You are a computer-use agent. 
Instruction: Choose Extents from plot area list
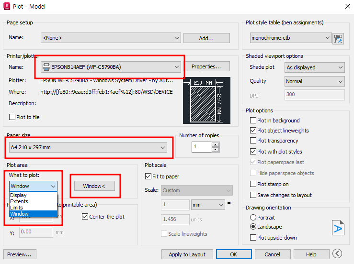coord(33,201)
